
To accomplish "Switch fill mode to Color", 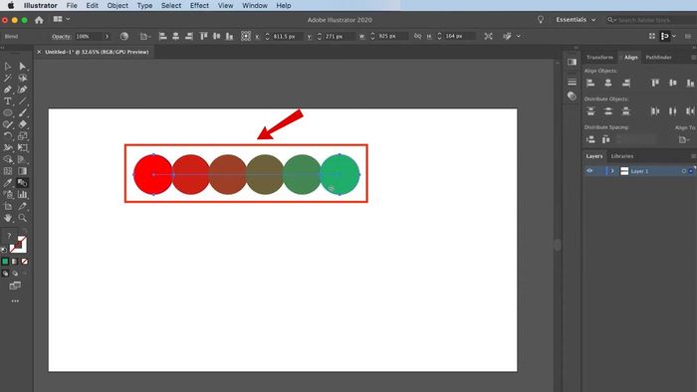I will (x=5, y=262).
